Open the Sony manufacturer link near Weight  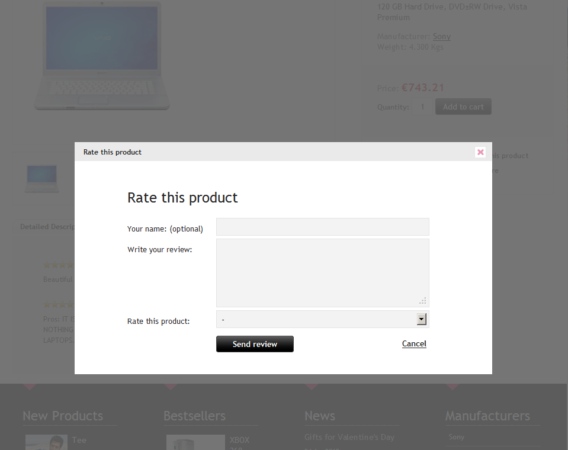[441, 37]
